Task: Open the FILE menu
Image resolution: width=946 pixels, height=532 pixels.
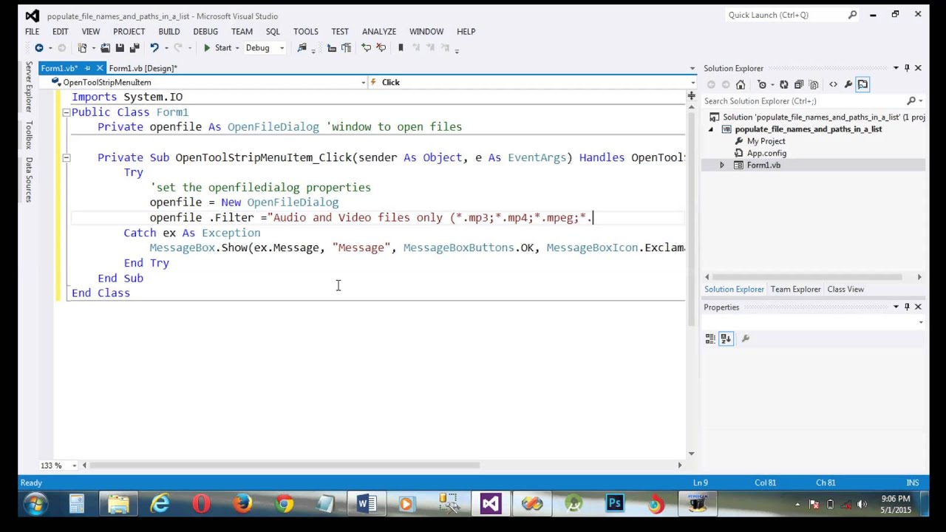Action: (x=32, y=32)
